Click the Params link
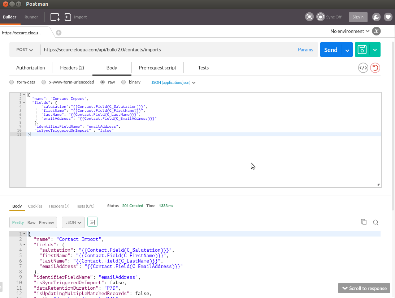 coord(305,50)
